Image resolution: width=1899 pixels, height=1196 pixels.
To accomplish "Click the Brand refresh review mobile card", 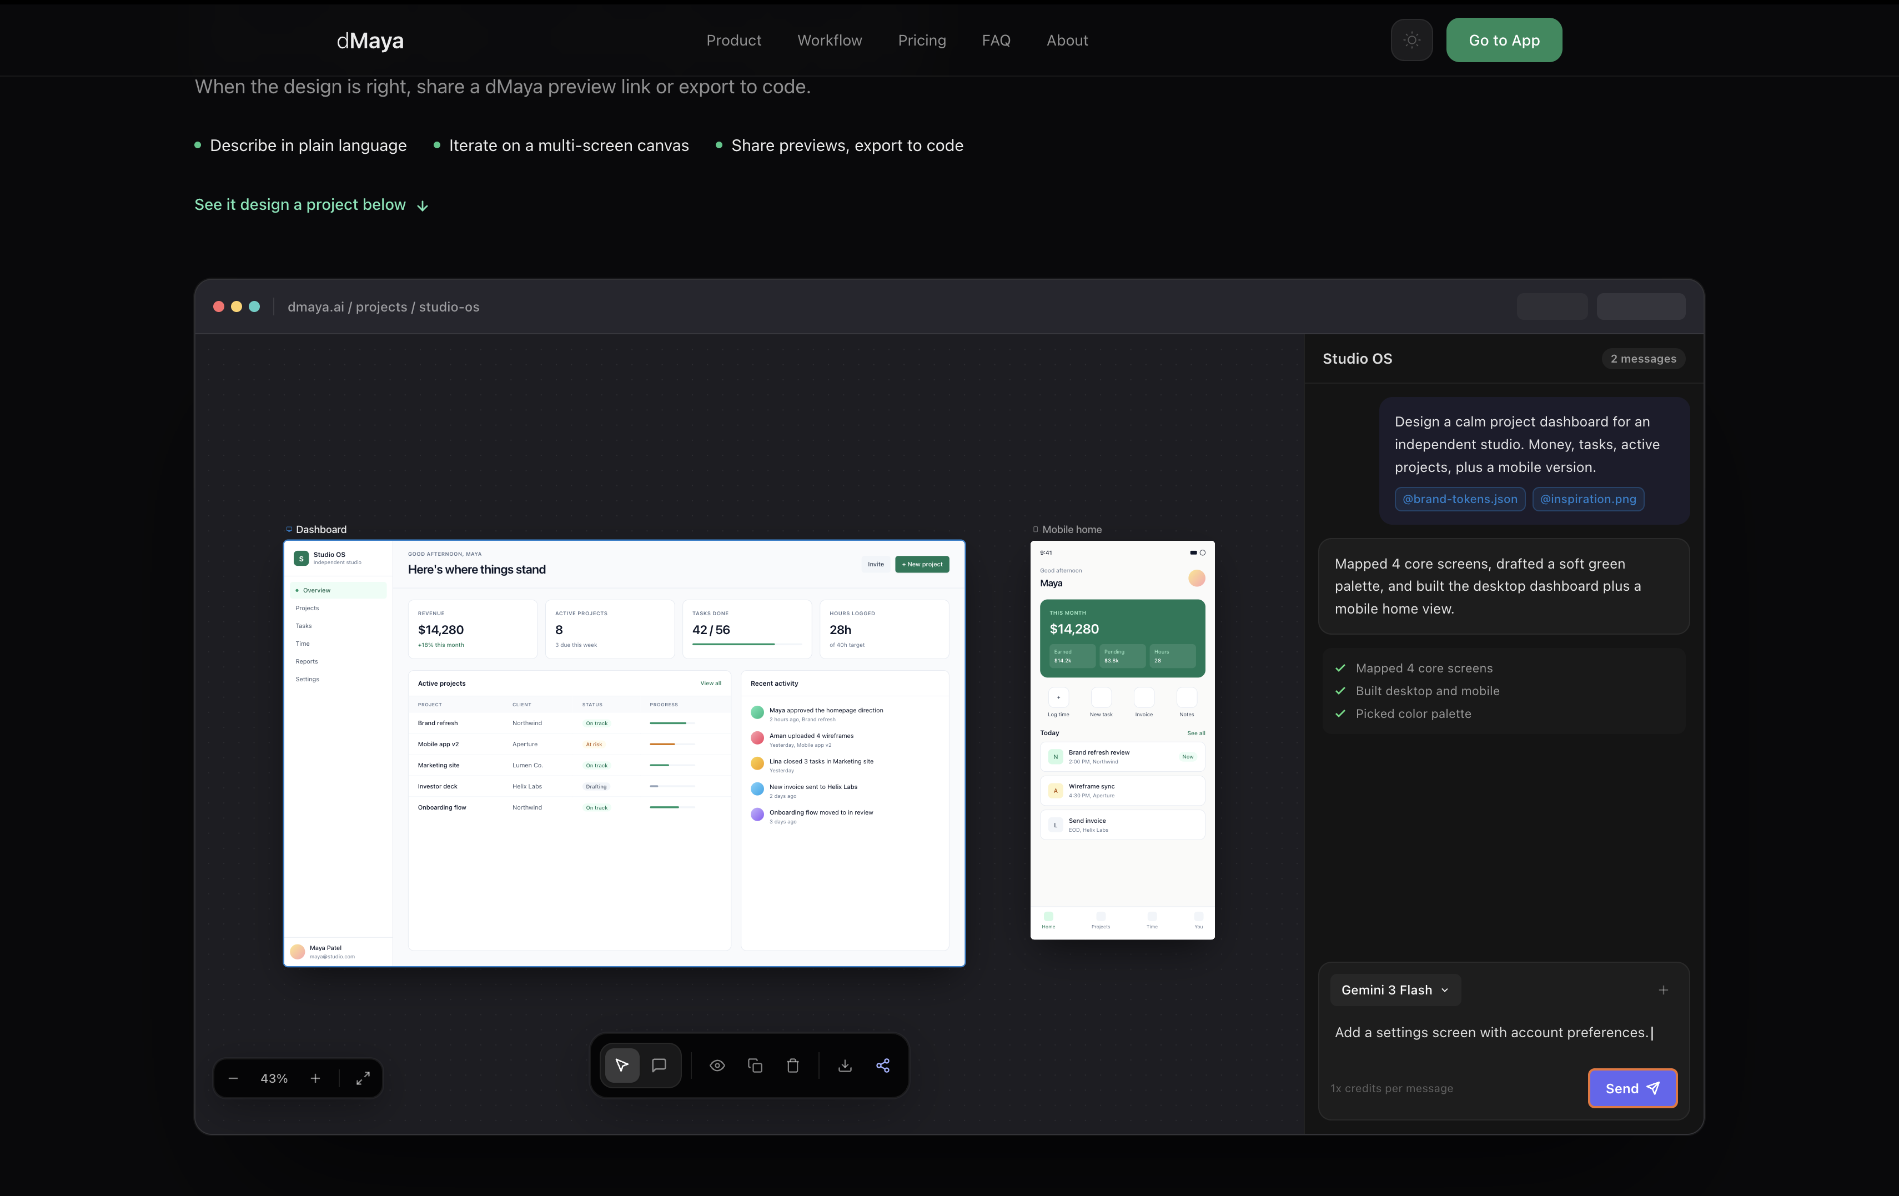I will point(1122,757).
